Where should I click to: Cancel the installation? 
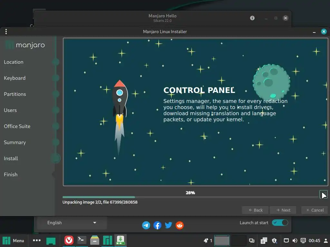point(315,210)
